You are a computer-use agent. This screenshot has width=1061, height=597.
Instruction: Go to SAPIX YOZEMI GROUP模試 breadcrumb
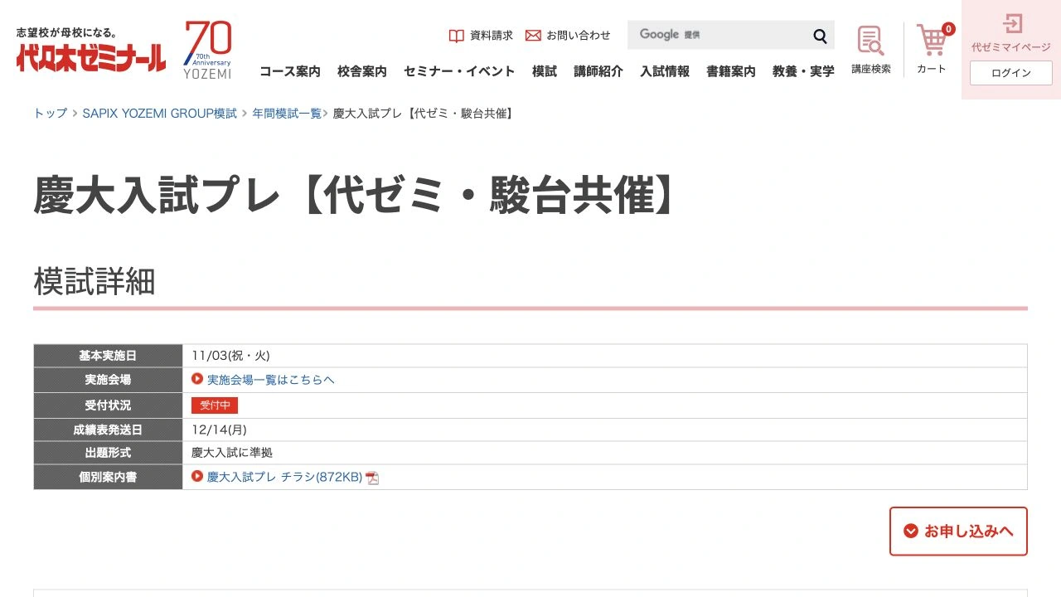[x=159, y=113]
